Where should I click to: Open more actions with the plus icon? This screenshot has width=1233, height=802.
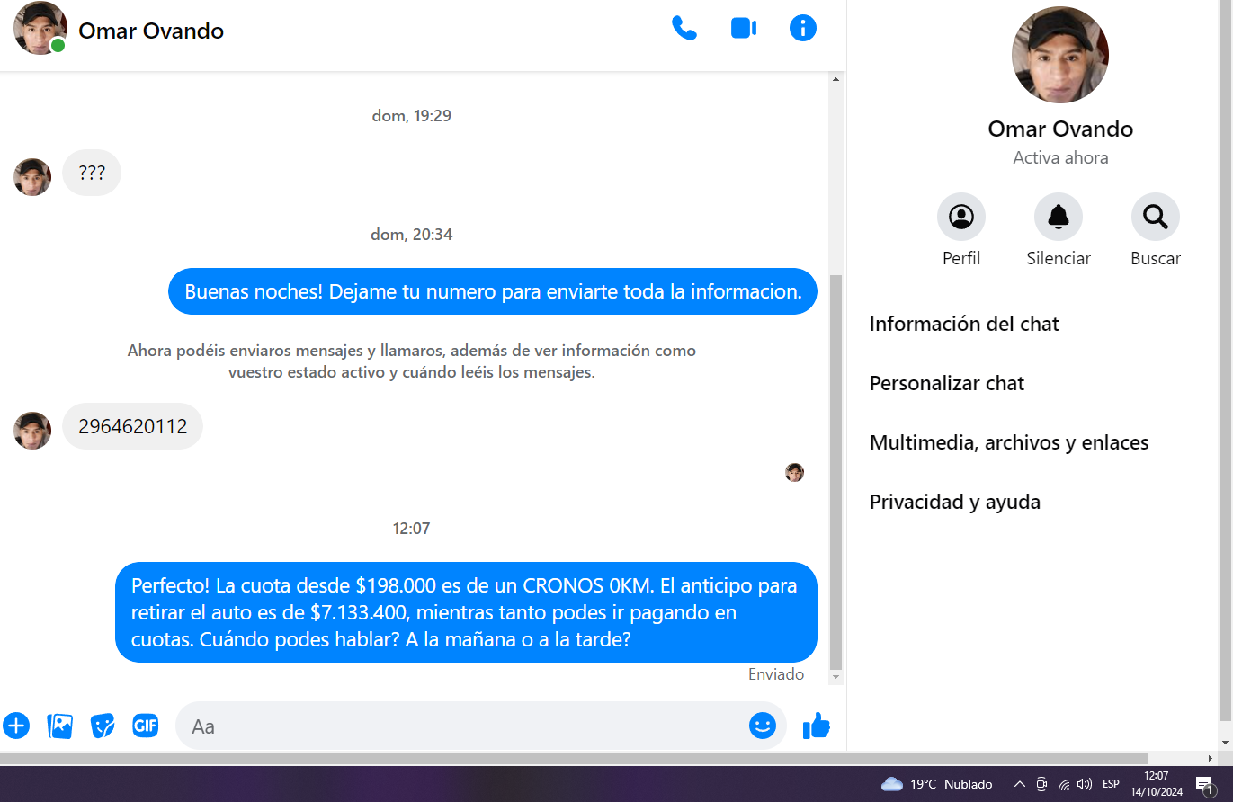pos(16,726)
